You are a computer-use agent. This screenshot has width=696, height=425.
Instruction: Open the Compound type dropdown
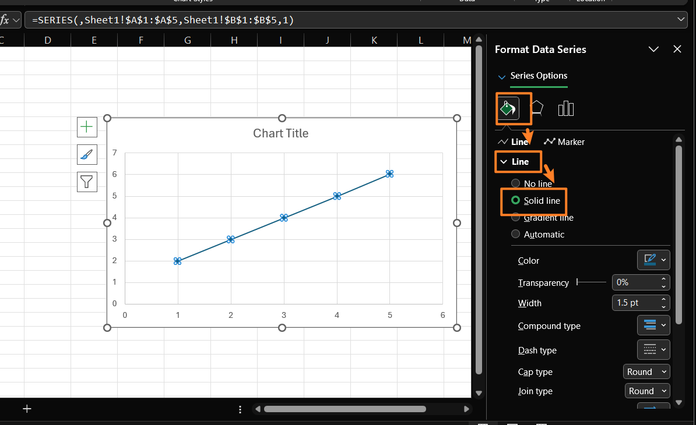click(x=653, y=325)
